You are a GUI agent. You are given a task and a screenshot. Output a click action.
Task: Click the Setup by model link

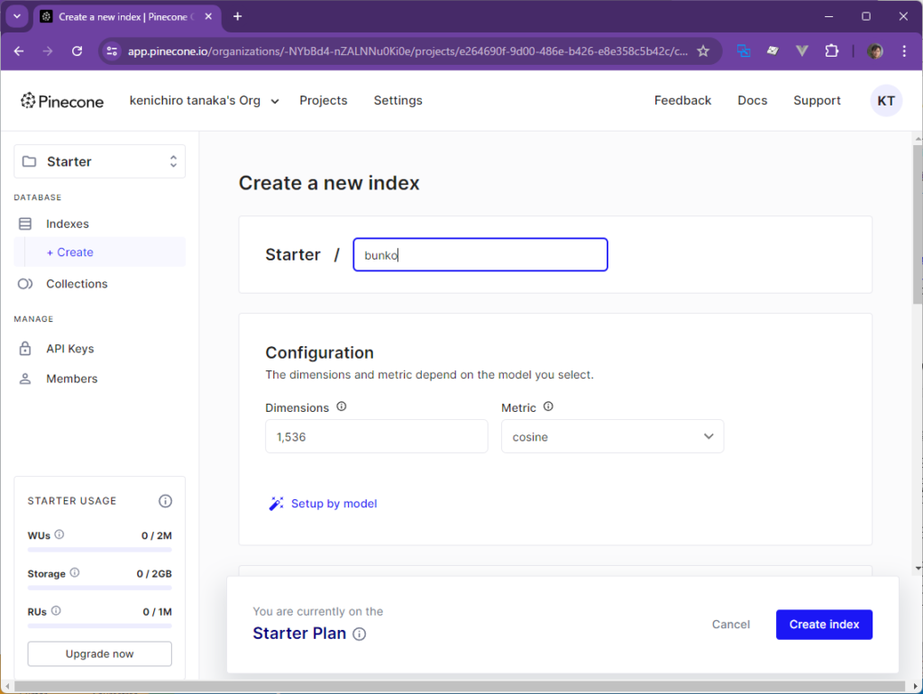(x=334, y=503)
